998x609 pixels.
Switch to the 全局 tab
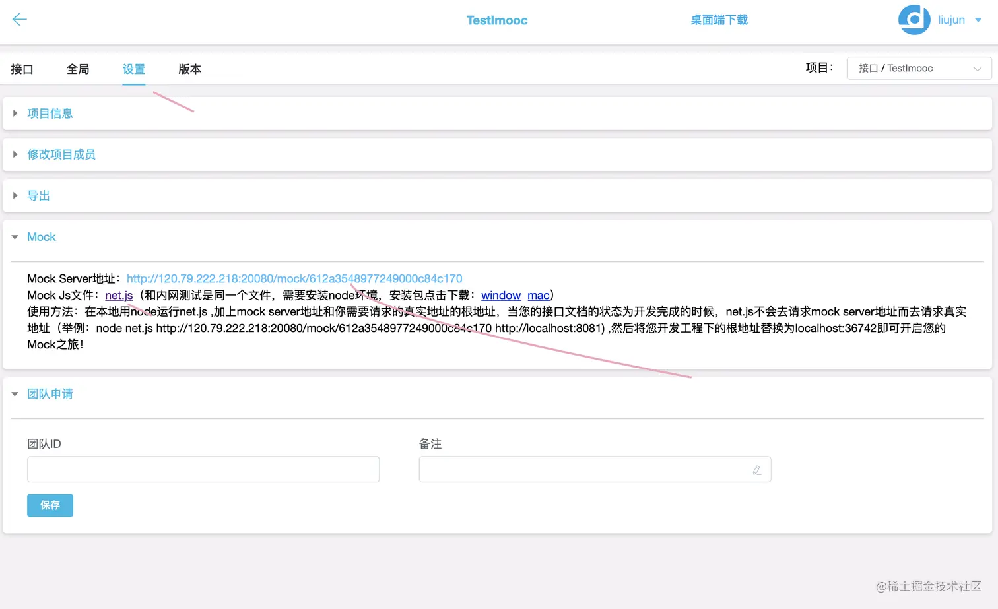[78, 69]
